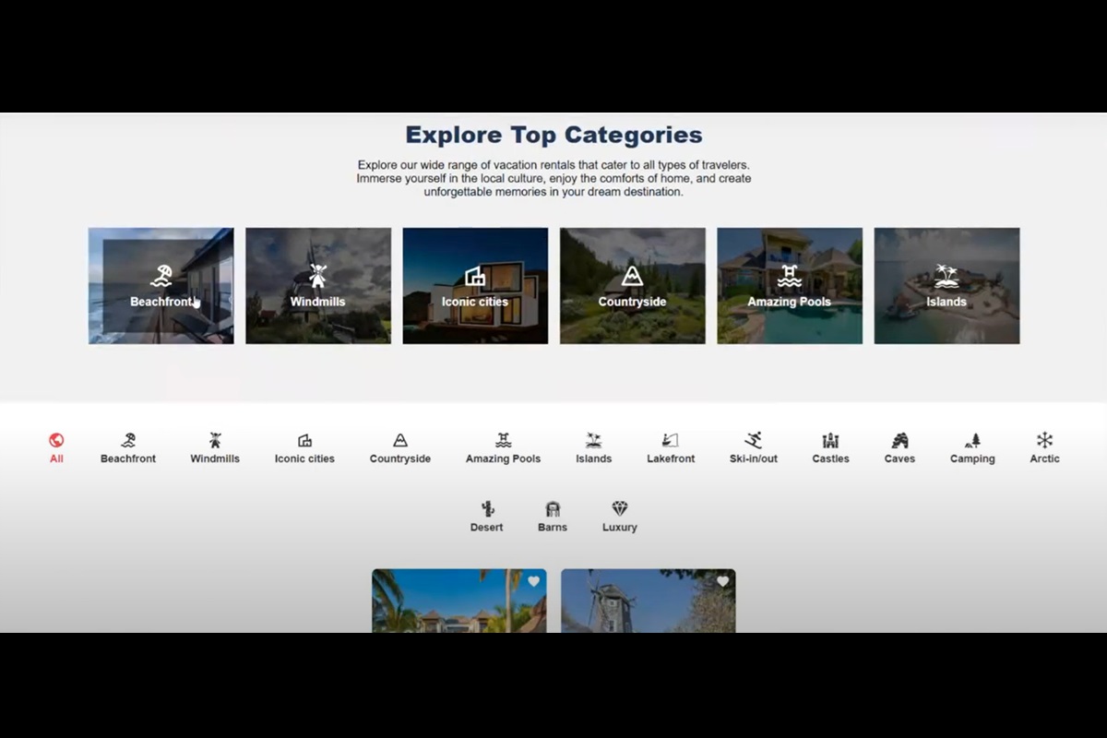The image size is (1107, 738).
Task: Open the Iconic cities category card
Action: [475, 286]
